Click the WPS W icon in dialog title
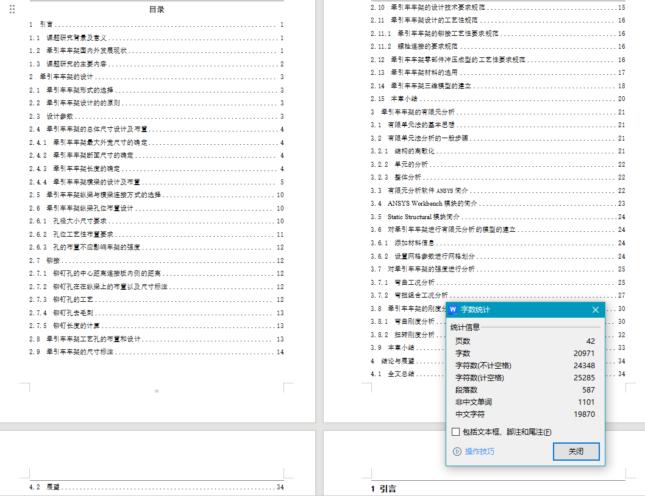645x496 pixels. click(x=453, y=310)
